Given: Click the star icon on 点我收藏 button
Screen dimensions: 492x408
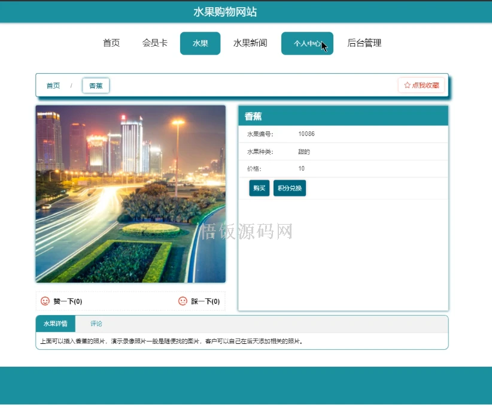Looking at the screenshot, I should (x=406, y=85).
